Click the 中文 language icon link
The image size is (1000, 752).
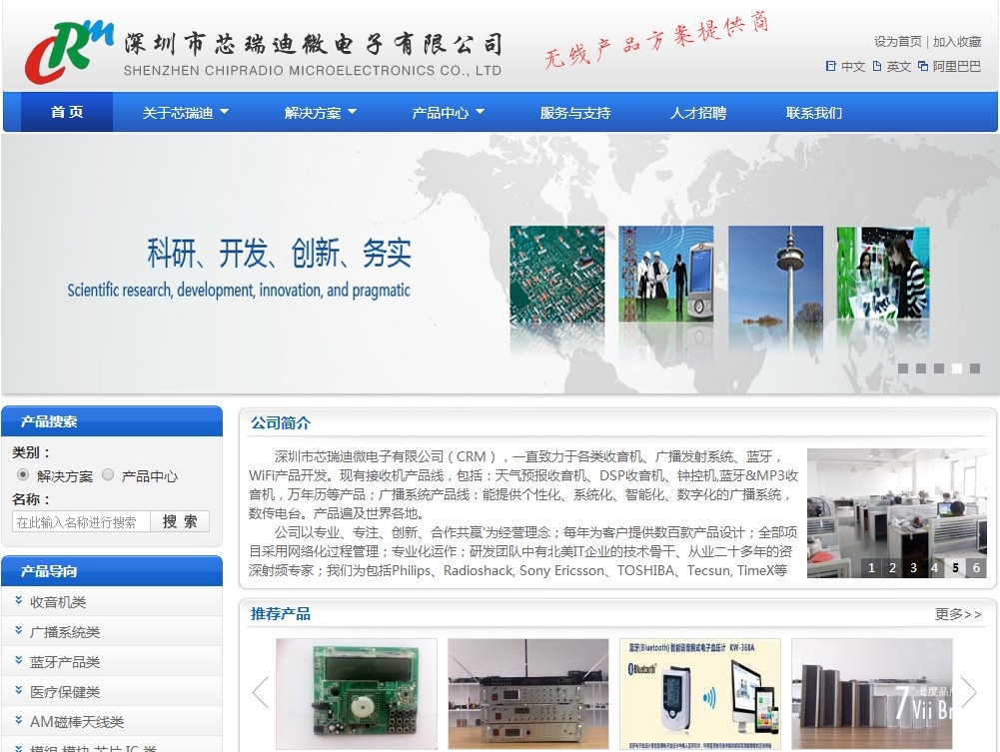click(x=831, y=67)
